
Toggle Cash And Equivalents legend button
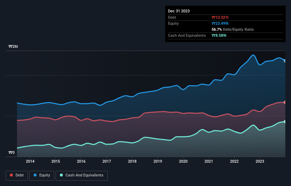pos(82,175)
